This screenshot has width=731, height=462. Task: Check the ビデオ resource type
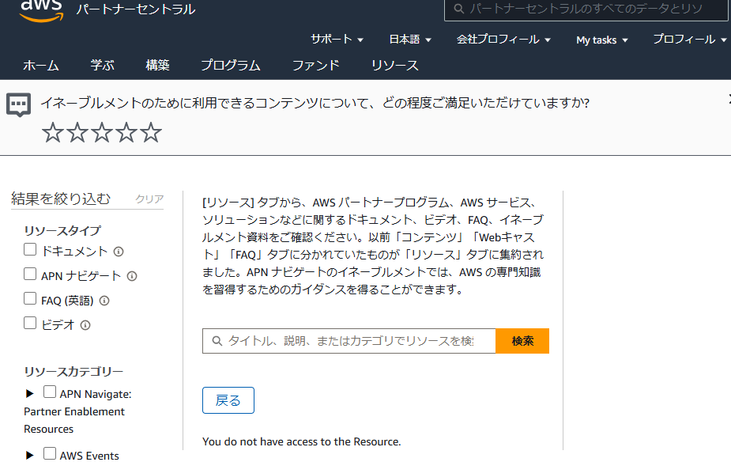[30, 323]
